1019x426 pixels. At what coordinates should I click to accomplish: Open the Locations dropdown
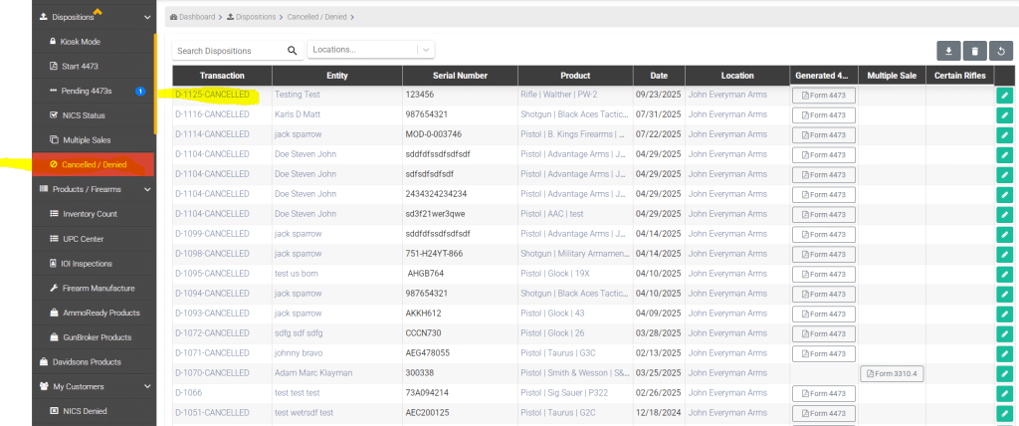click(371, 50)
